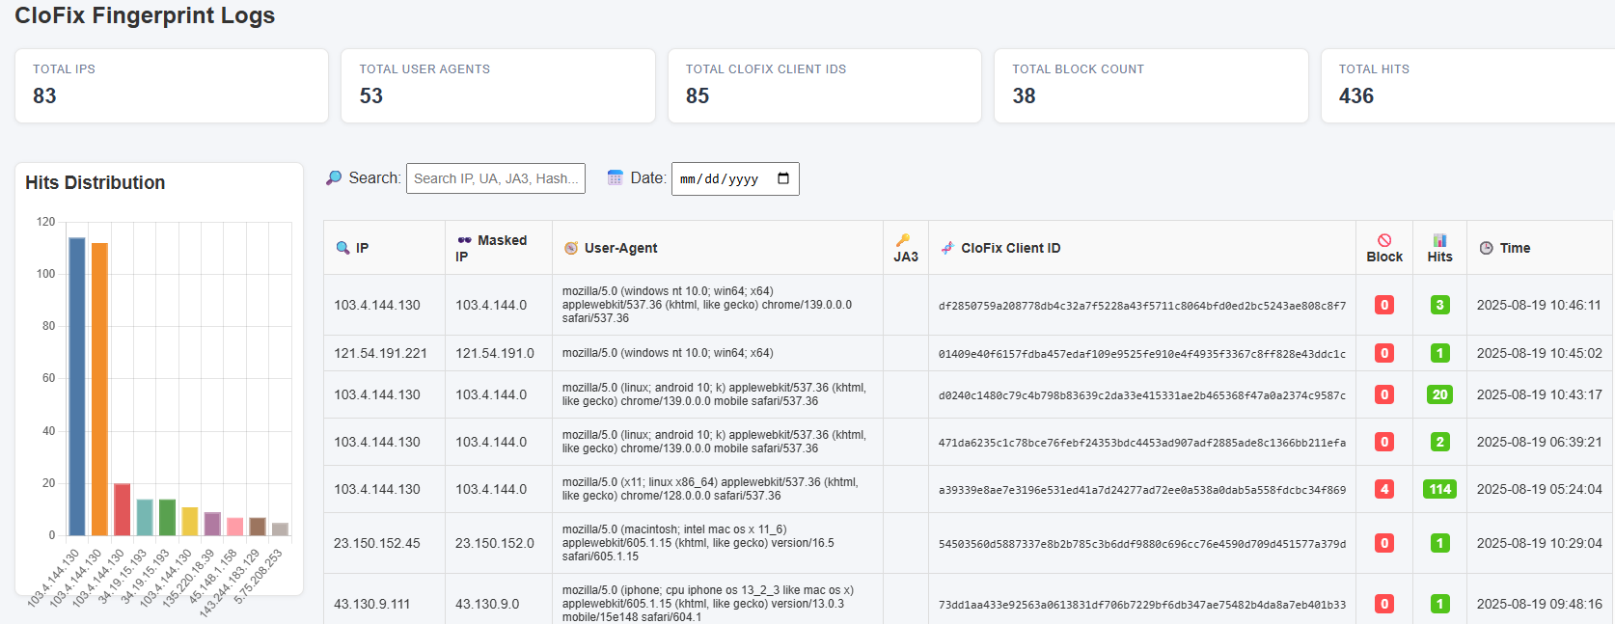Click the tallest blue bar in chart
1615x624 pixels.
[x=76, y=386]
